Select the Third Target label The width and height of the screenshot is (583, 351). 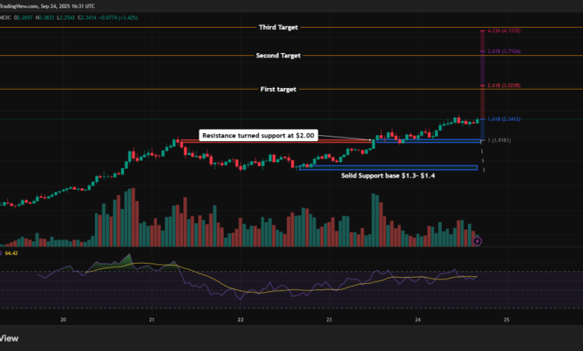[278, 27]
